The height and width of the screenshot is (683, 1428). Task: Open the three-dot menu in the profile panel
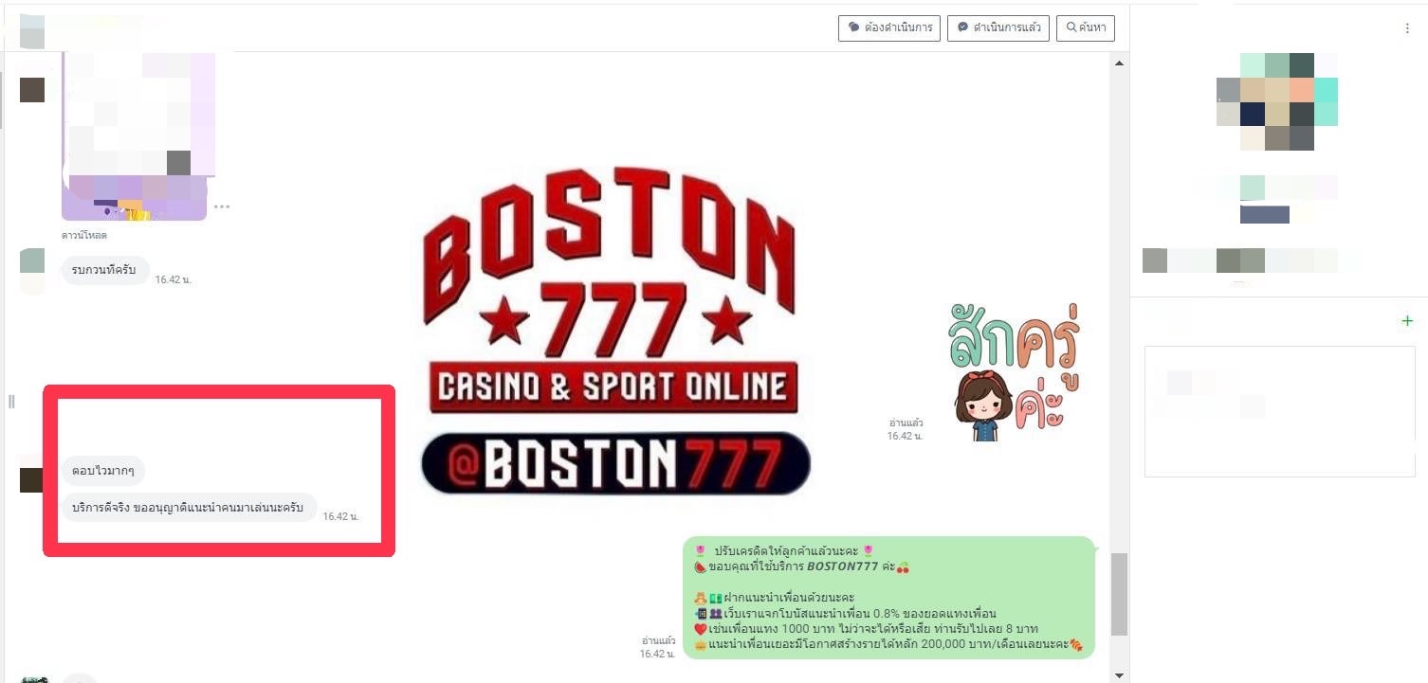point(1407,29)
